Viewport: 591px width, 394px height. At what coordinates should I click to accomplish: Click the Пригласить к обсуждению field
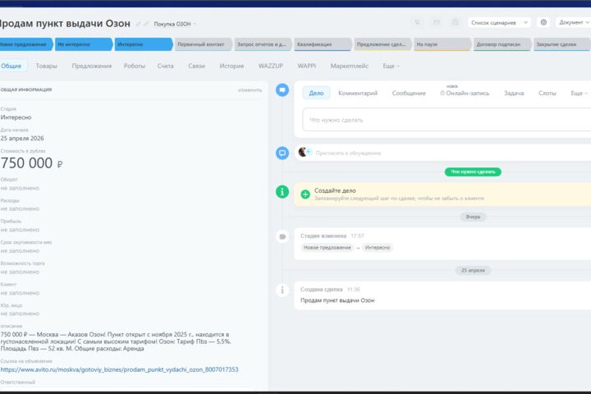(x=348, y=153)
